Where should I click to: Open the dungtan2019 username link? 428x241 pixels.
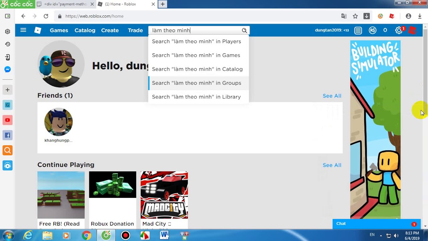click(332, 30)
